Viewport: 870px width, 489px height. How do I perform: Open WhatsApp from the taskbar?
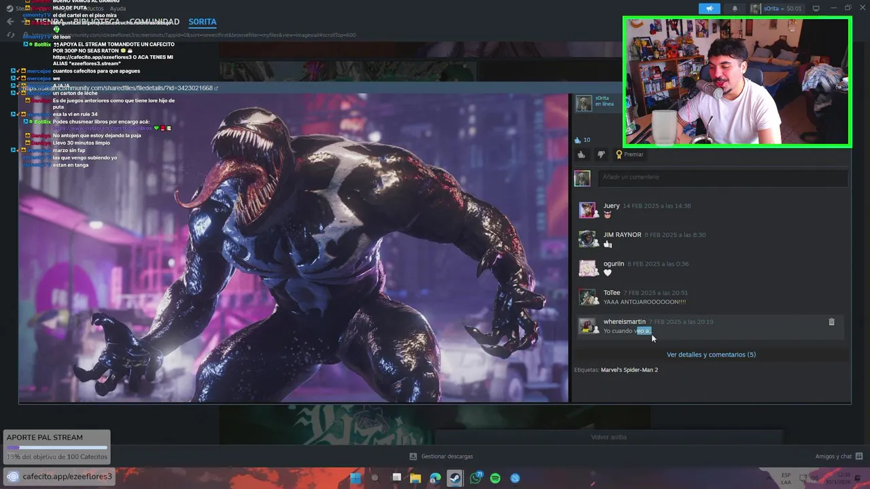pos(476,478)
